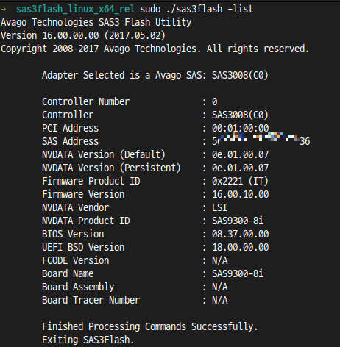
Task: Click the NVDATA Version (Default) label
Action: (x=104, y=154)
